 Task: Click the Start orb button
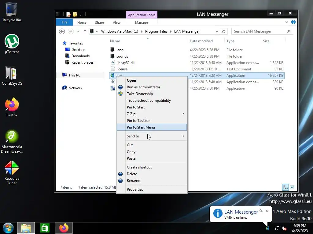pos(8,228)
